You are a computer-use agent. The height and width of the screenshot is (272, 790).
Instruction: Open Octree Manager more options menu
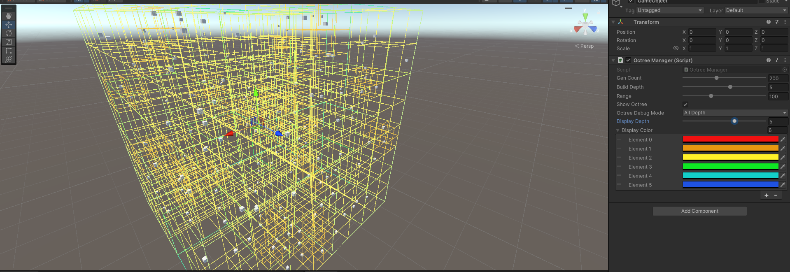pos(785,60)
